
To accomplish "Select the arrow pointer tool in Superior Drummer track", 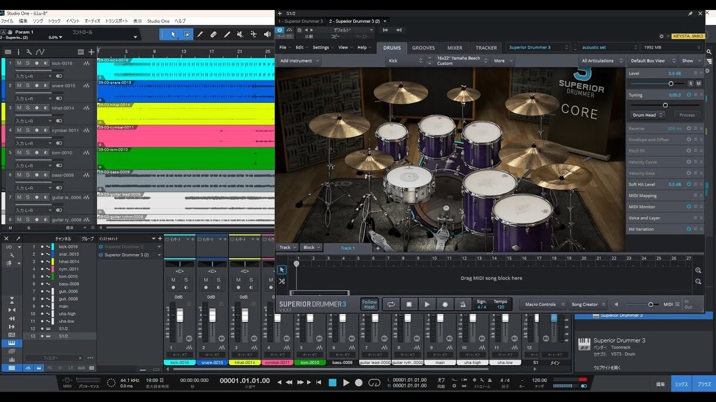I will pyautogui.click(x=282, y=270).
